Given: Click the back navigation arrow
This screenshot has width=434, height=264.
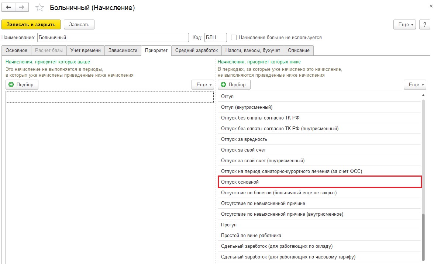Looking at the screenshot, I should pos(9,8).
